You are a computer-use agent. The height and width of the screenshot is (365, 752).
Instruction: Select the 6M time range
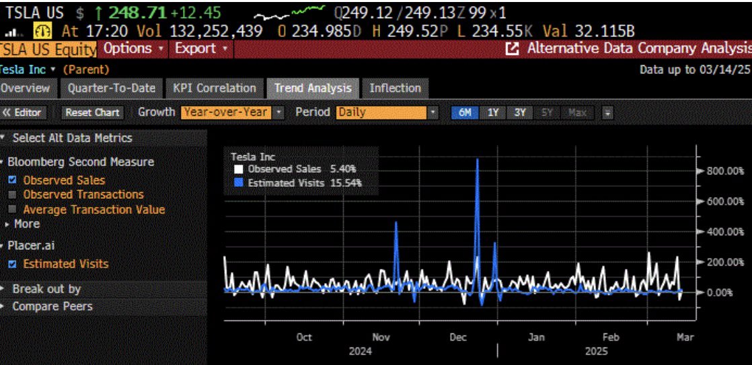(x=465, y=112)
